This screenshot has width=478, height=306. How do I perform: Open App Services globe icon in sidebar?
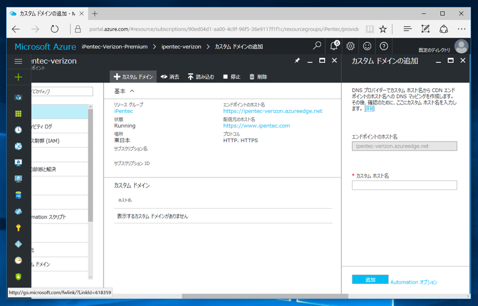(19, 146)
